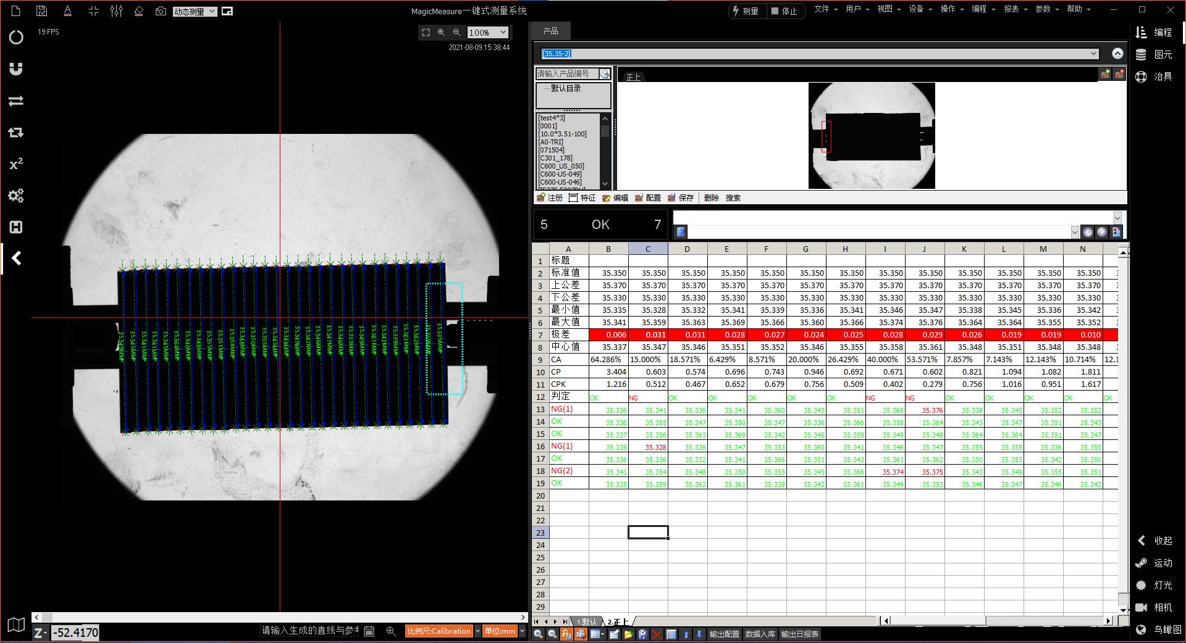Click the 输出配置 button
The height and width of the screenshot is (643, 1186).
(x=724, y=634)
